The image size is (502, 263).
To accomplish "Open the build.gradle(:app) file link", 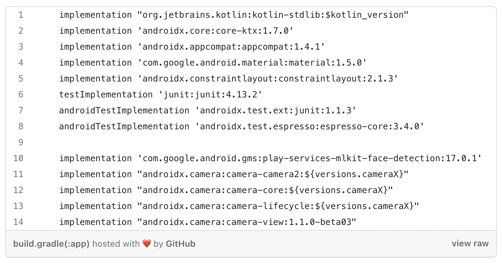I will (x=51, y=244).
